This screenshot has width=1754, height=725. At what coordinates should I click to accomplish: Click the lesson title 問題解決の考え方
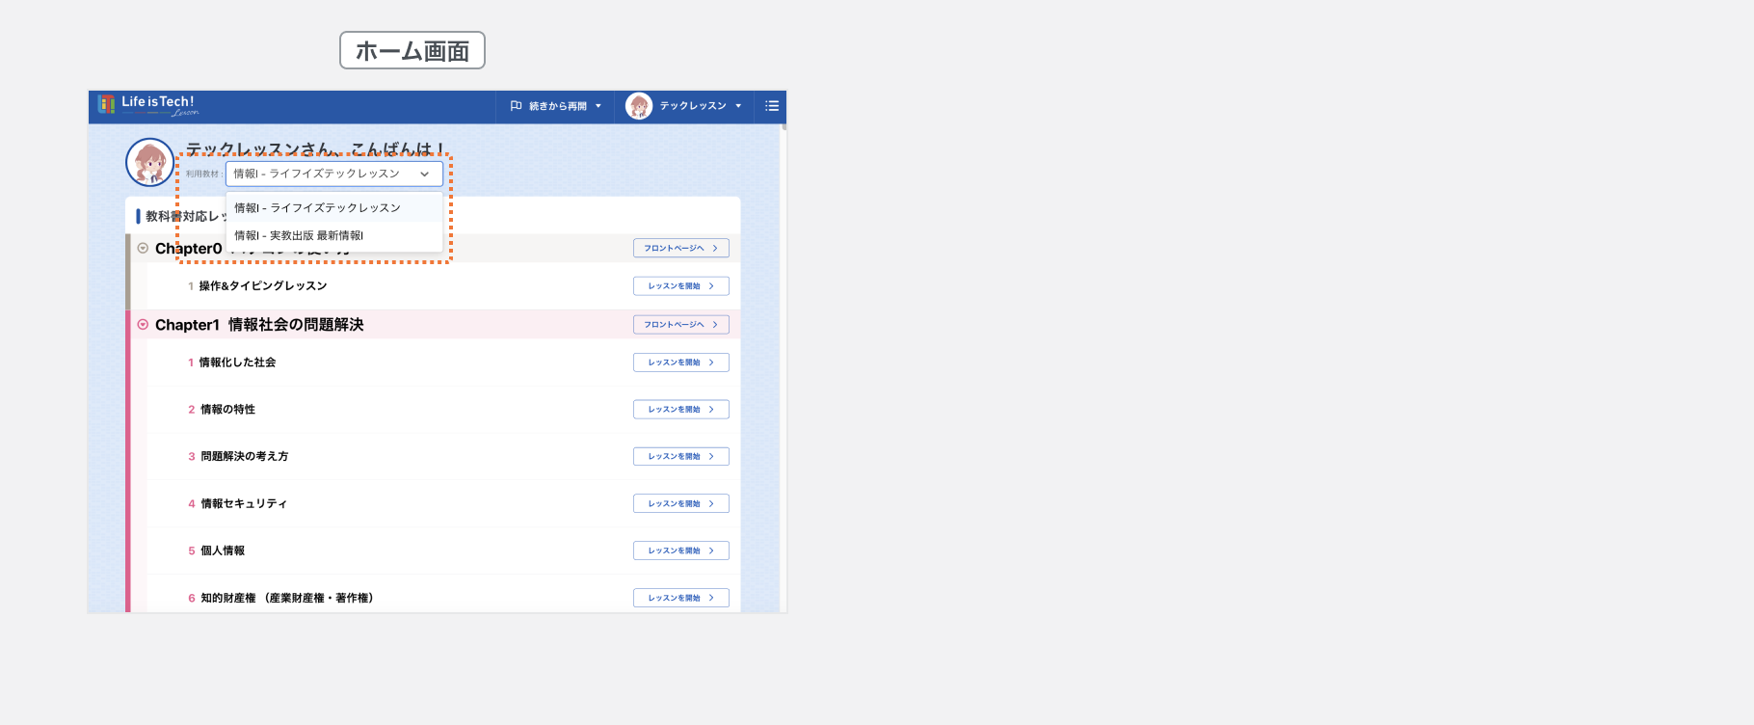244,457
